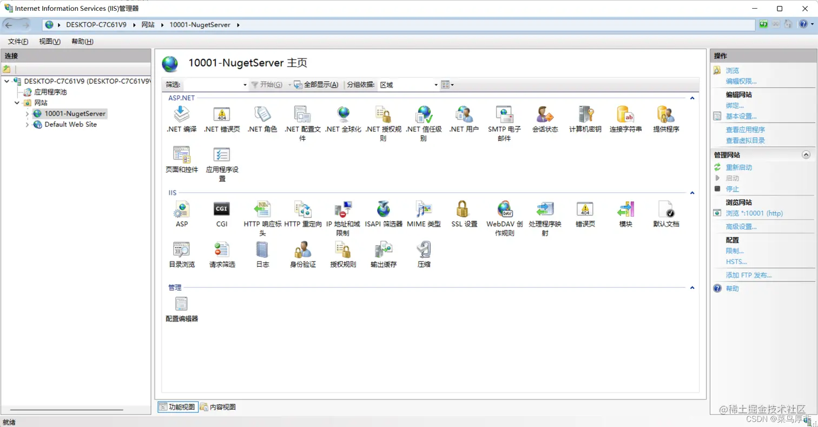Open the 配置编辑器 icon

[181, 304]
